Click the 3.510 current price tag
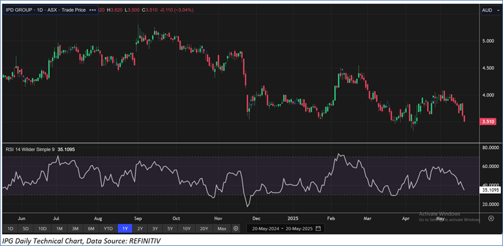 489,120
